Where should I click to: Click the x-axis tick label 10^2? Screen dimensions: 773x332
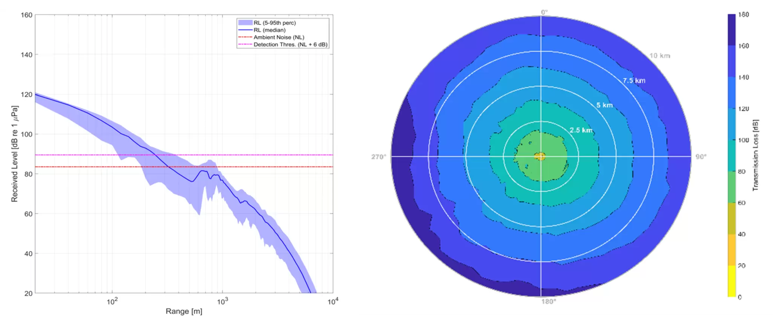tap(112, 301)
